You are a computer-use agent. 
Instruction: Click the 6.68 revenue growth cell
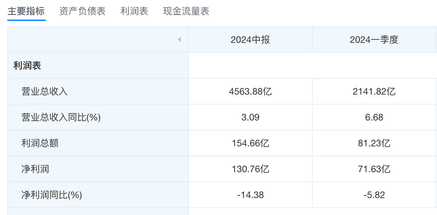tap(374, 117)
